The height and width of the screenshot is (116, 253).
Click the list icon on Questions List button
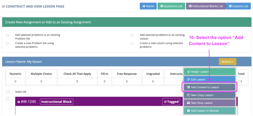tap(162, 6)
